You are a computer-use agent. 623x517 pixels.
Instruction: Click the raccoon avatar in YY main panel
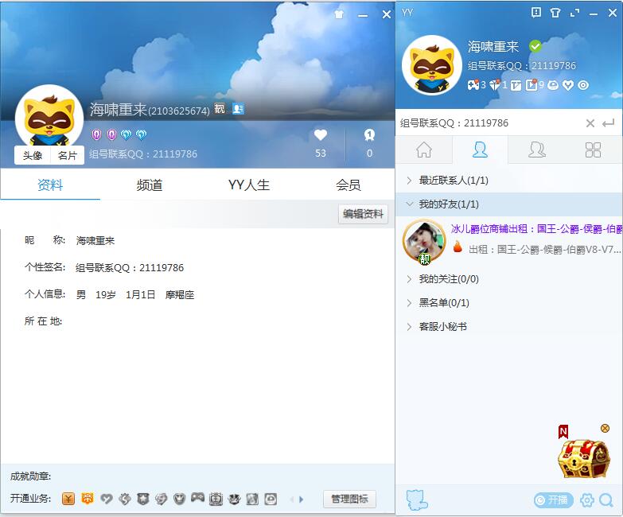pyautogui.click(x=432, y=65)
